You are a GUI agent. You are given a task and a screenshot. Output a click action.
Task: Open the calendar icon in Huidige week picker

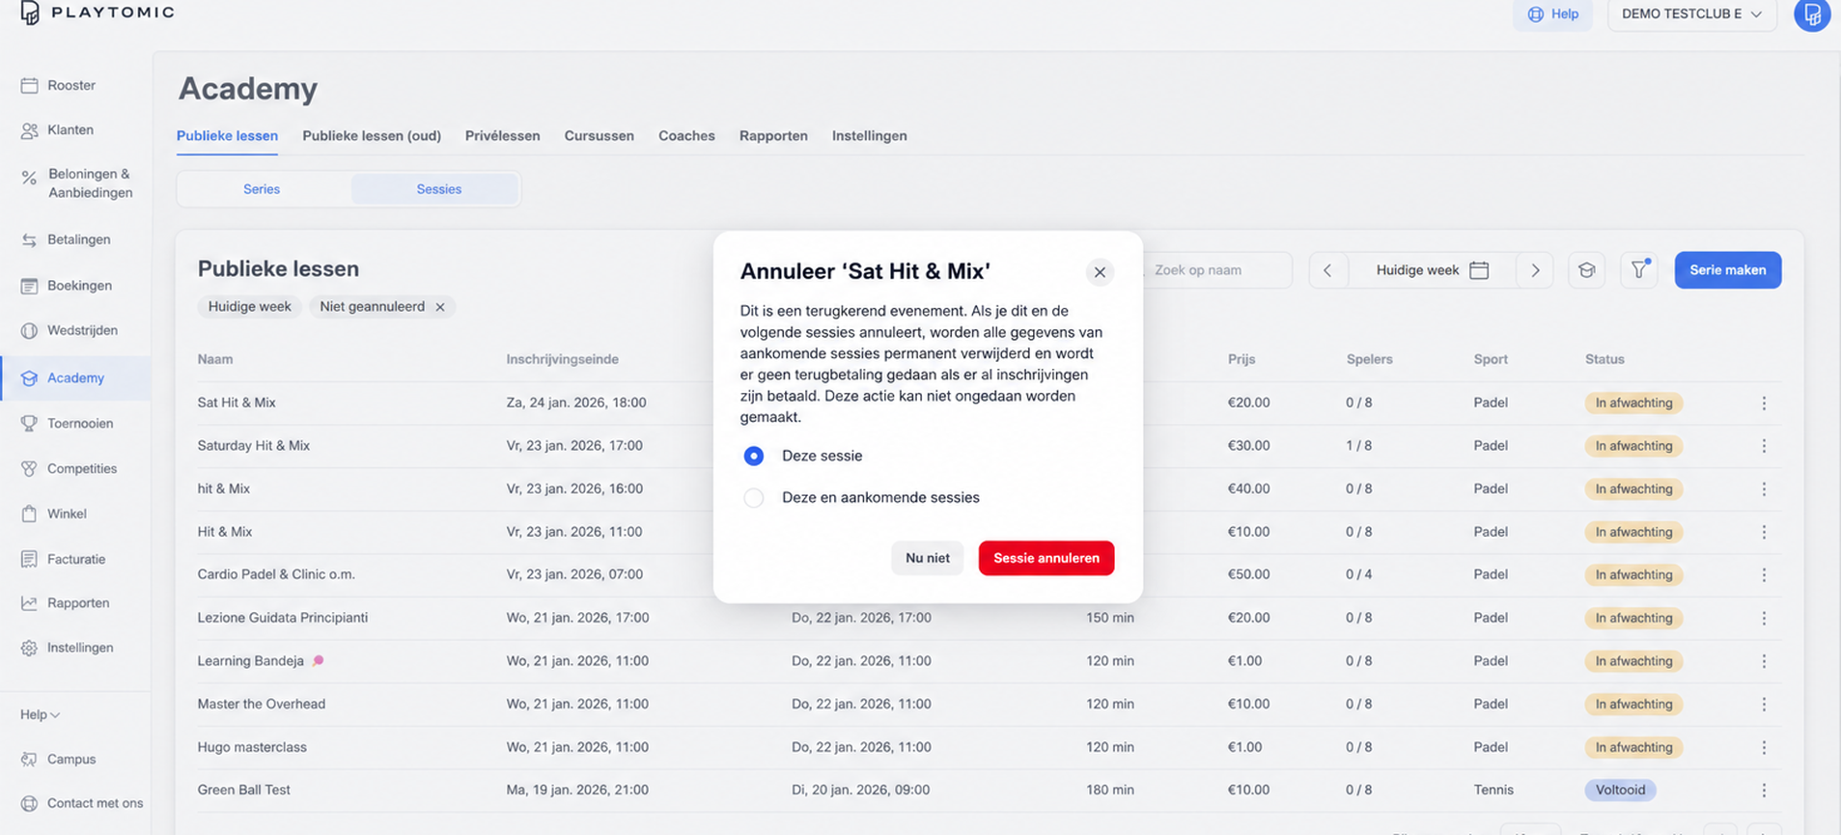click(x=1479, y=270)
